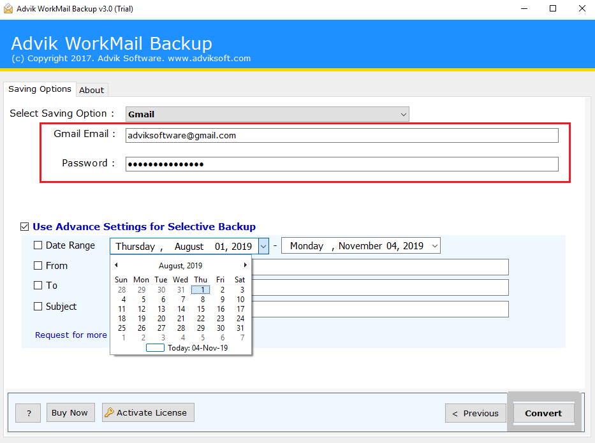Go back with the Previous button
The height and width of the screenshot is (443, 595).
click(x=476, y=413)
